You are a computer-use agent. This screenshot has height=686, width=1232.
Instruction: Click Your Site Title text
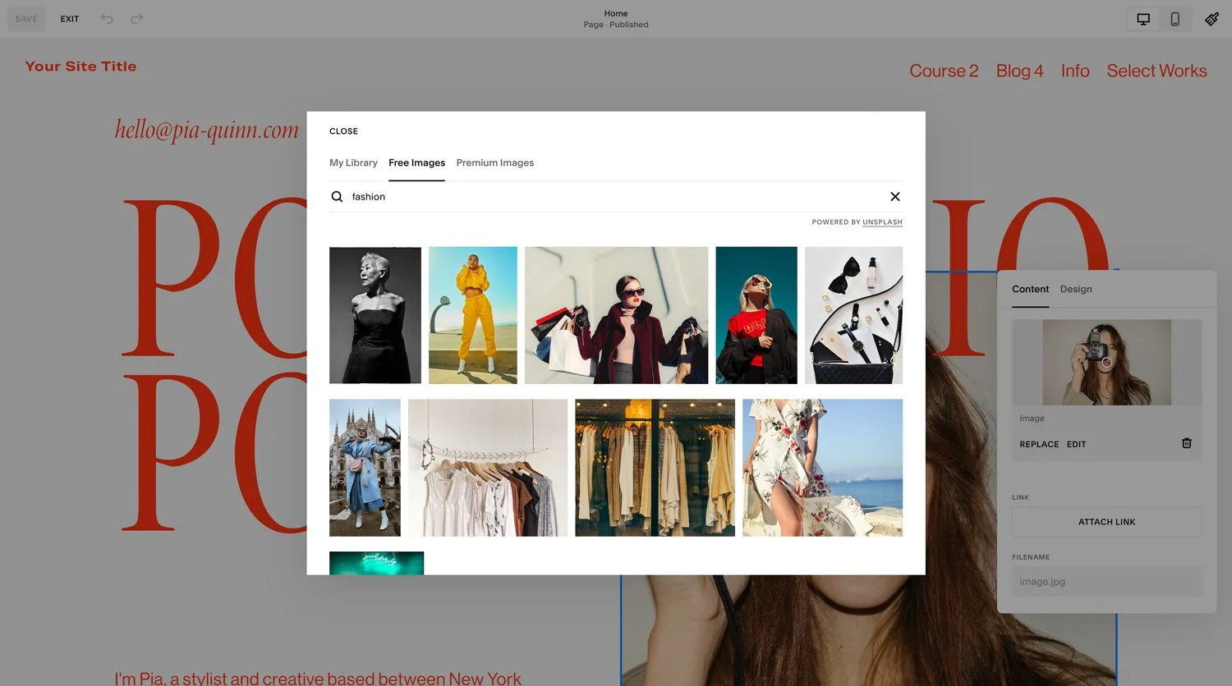pos(80,66)
